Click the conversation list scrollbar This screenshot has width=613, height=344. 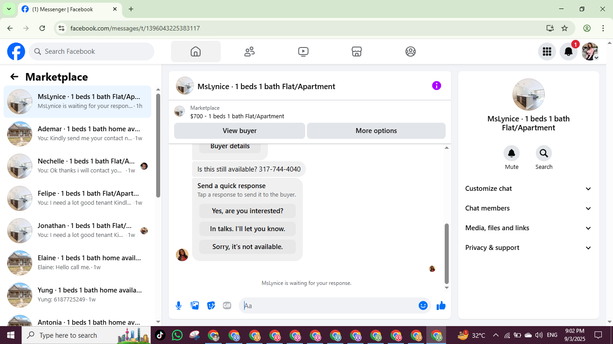pos(158,145)
